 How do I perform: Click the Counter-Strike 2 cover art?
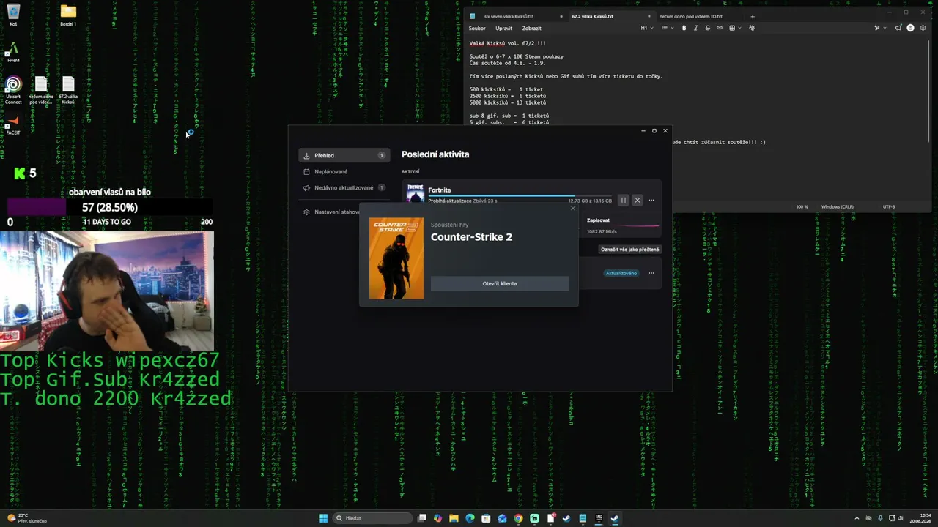[x=396, y=258]
